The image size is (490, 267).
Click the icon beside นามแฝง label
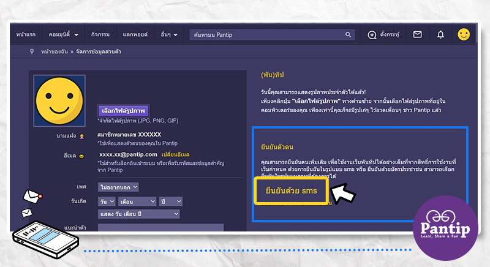[82, 136]
